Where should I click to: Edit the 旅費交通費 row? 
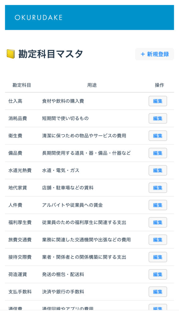click(158, 240)
